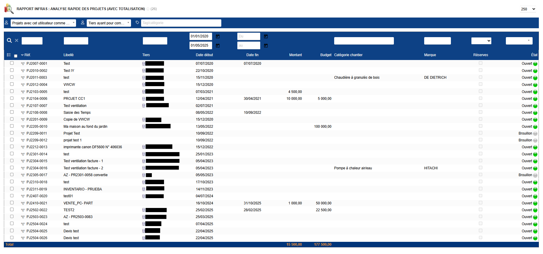Viewport: 543px width, 254px height.
Task: Click project icon of PJ2410-0021
Action: pyautogui.click(x=23, y=203)
